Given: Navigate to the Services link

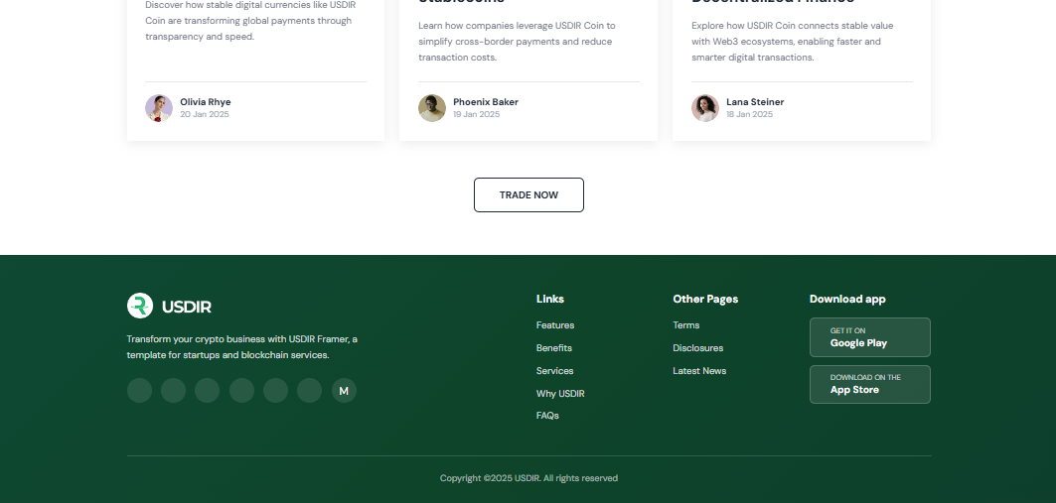Looking at the screenshot, I should click(554, 371).
